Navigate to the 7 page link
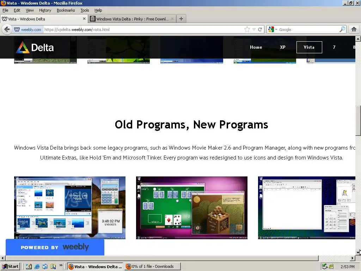The width and height of the screenshot is (361, 271). click(x=334, y=47)
